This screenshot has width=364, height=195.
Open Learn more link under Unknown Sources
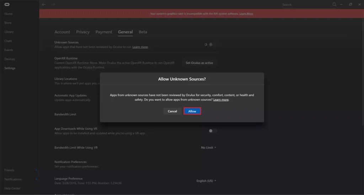[x=140, y=47]
